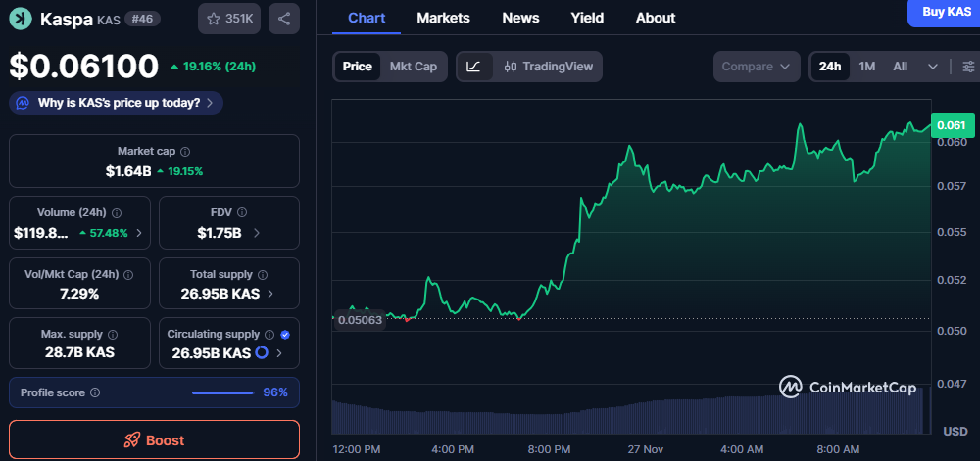
Task: Open the About tab
Action: (656, 18)
